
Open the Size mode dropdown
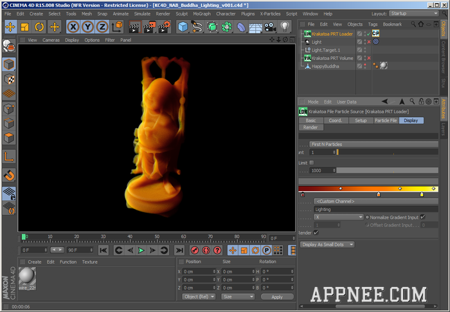238,297
